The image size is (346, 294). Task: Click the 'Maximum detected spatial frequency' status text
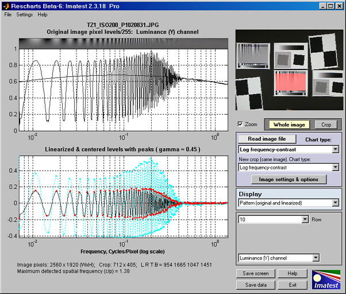pos(73,271)
